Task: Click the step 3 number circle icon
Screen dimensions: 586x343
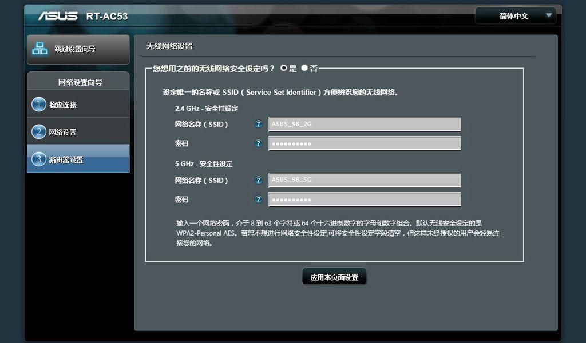Action: tap(39, 159)
